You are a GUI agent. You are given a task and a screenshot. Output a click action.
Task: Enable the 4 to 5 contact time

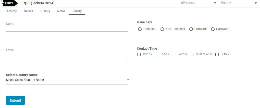175,55
